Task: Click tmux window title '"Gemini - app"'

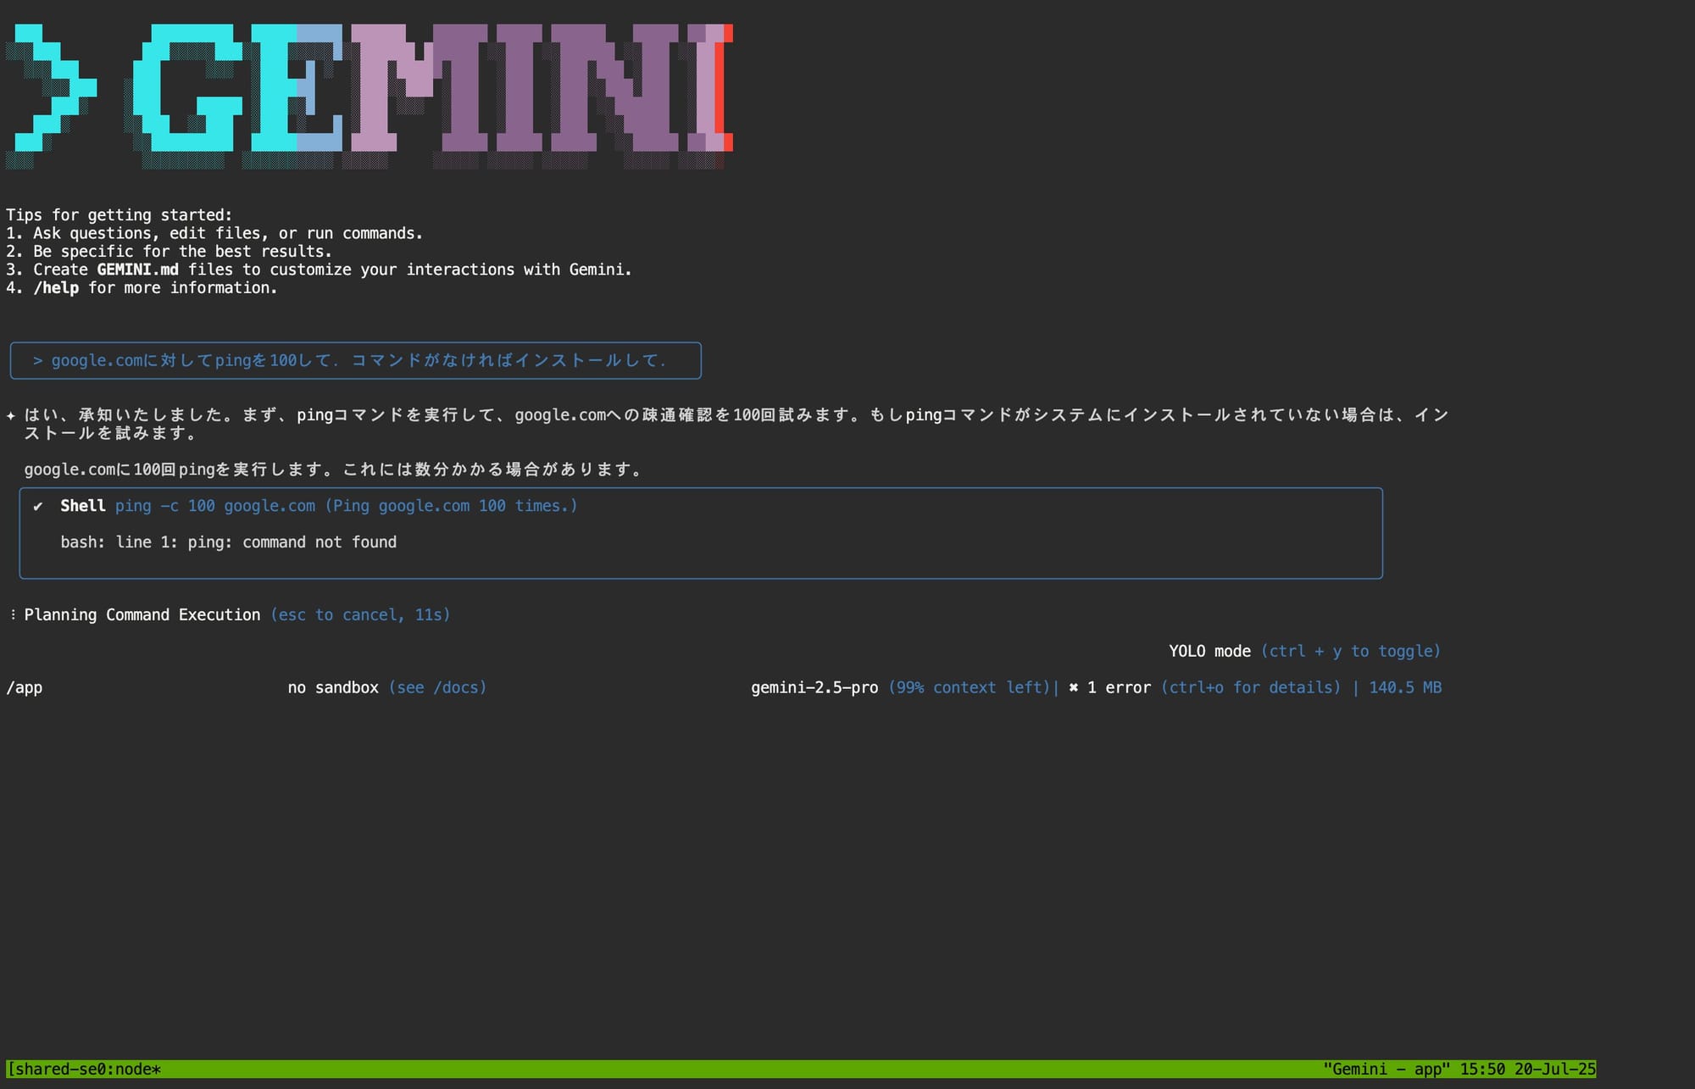Action: pos(1387,1069)
